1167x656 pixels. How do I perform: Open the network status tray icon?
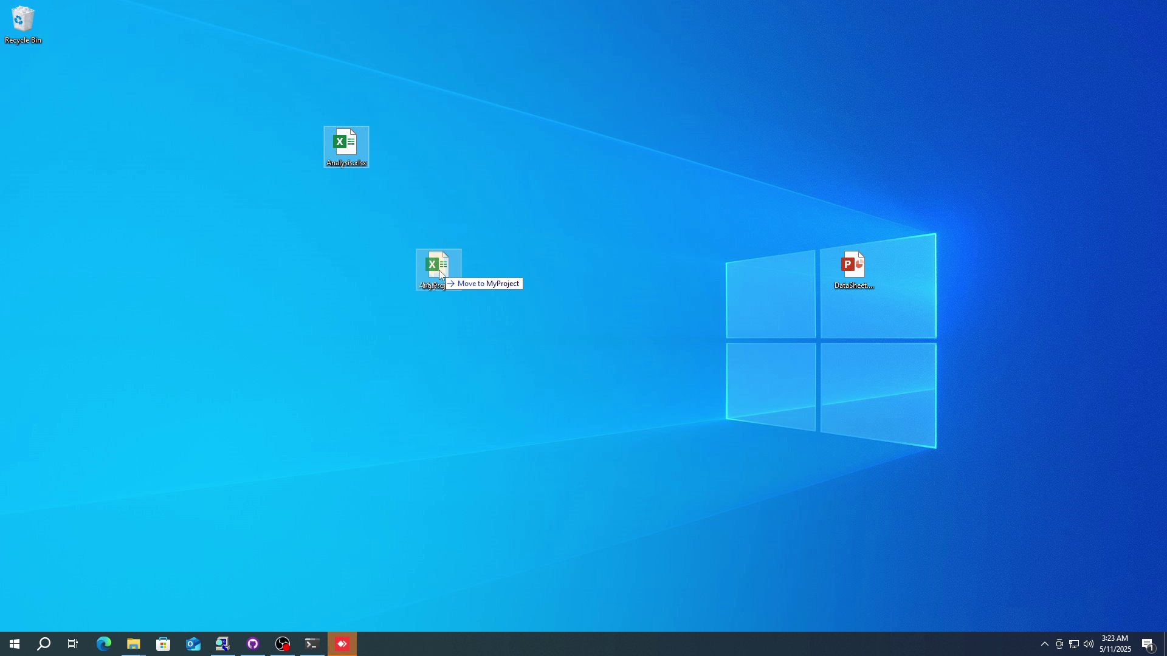tap(1074, 644)
